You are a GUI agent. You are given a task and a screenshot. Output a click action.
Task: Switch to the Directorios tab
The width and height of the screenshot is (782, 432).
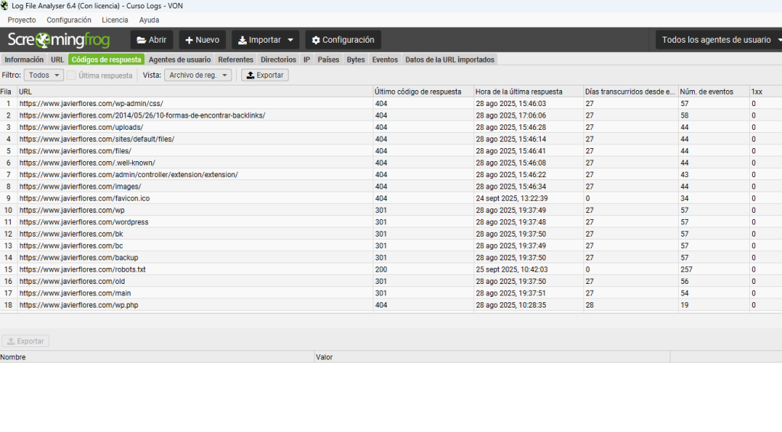(x=278, y=60)
